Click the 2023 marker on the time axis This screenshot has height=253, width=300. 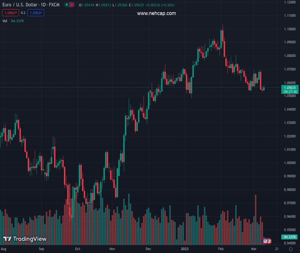[184, 249]
